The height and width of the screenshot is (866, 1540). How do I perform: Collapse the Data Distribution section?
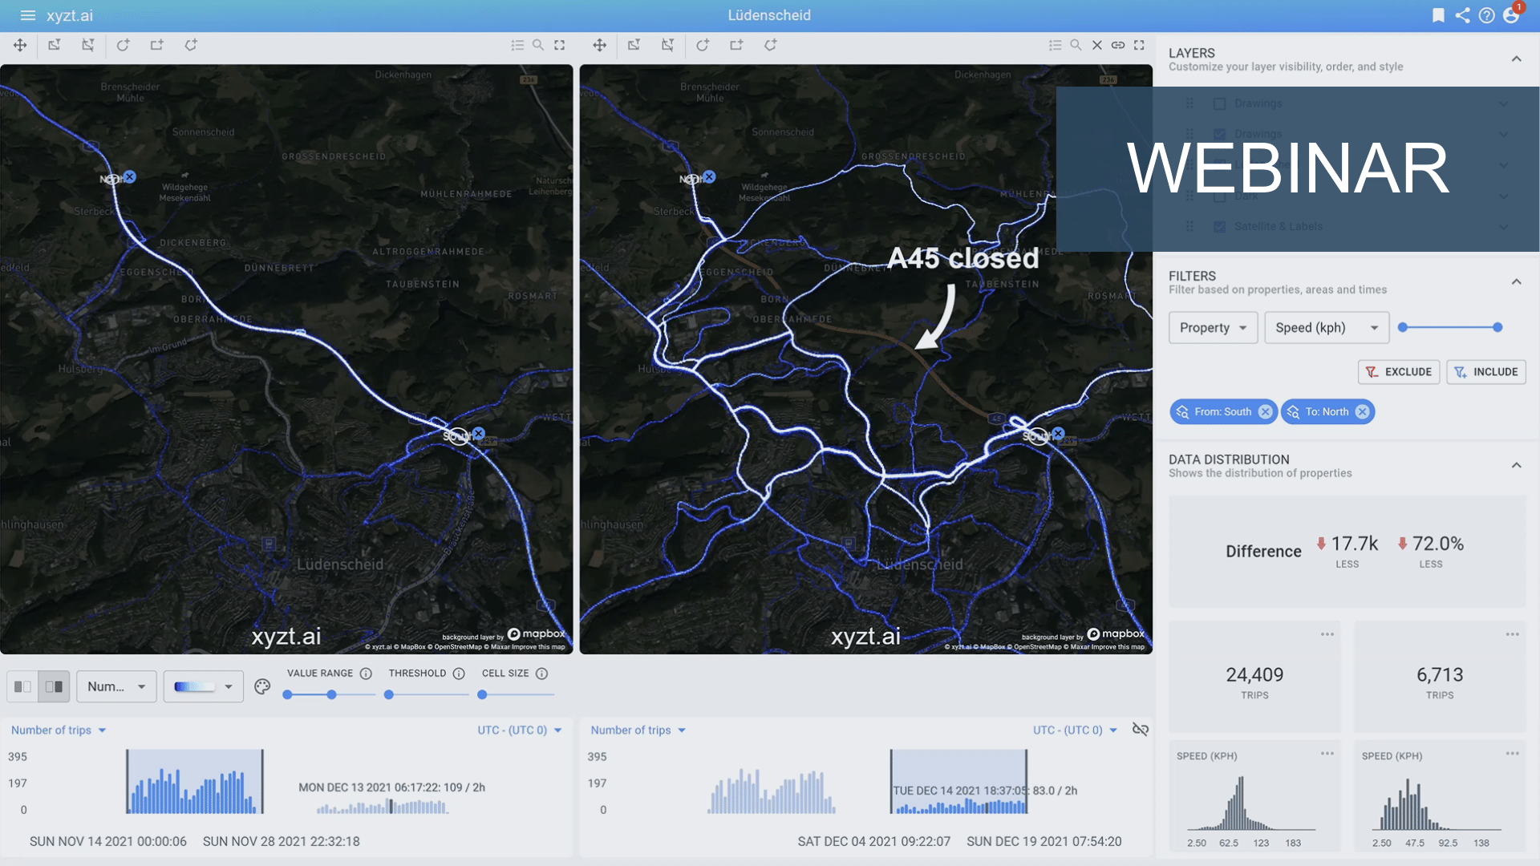1516,465
